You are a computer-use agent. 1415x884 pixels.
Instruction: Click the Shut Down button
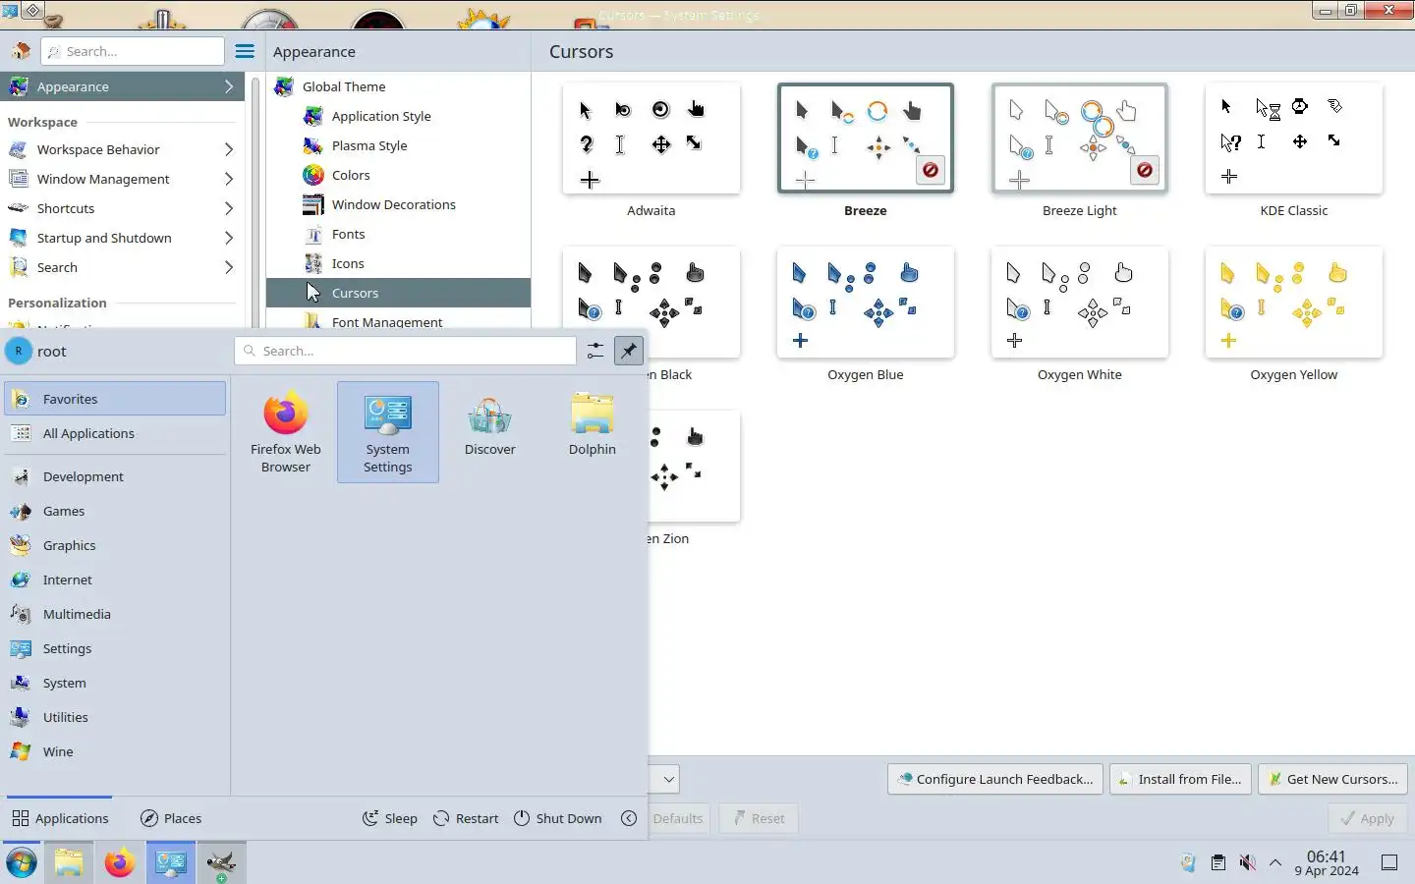click(558, 818)
